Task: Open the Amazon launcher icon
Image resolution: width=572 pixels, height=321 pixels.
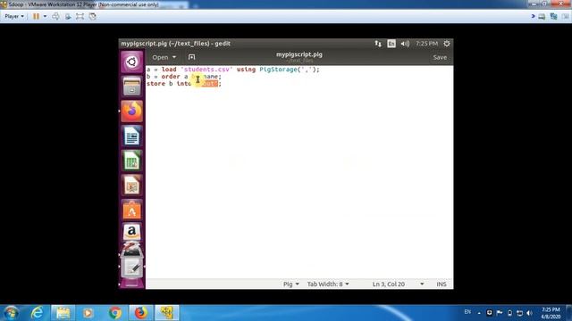Action: [x=131, y=232]
